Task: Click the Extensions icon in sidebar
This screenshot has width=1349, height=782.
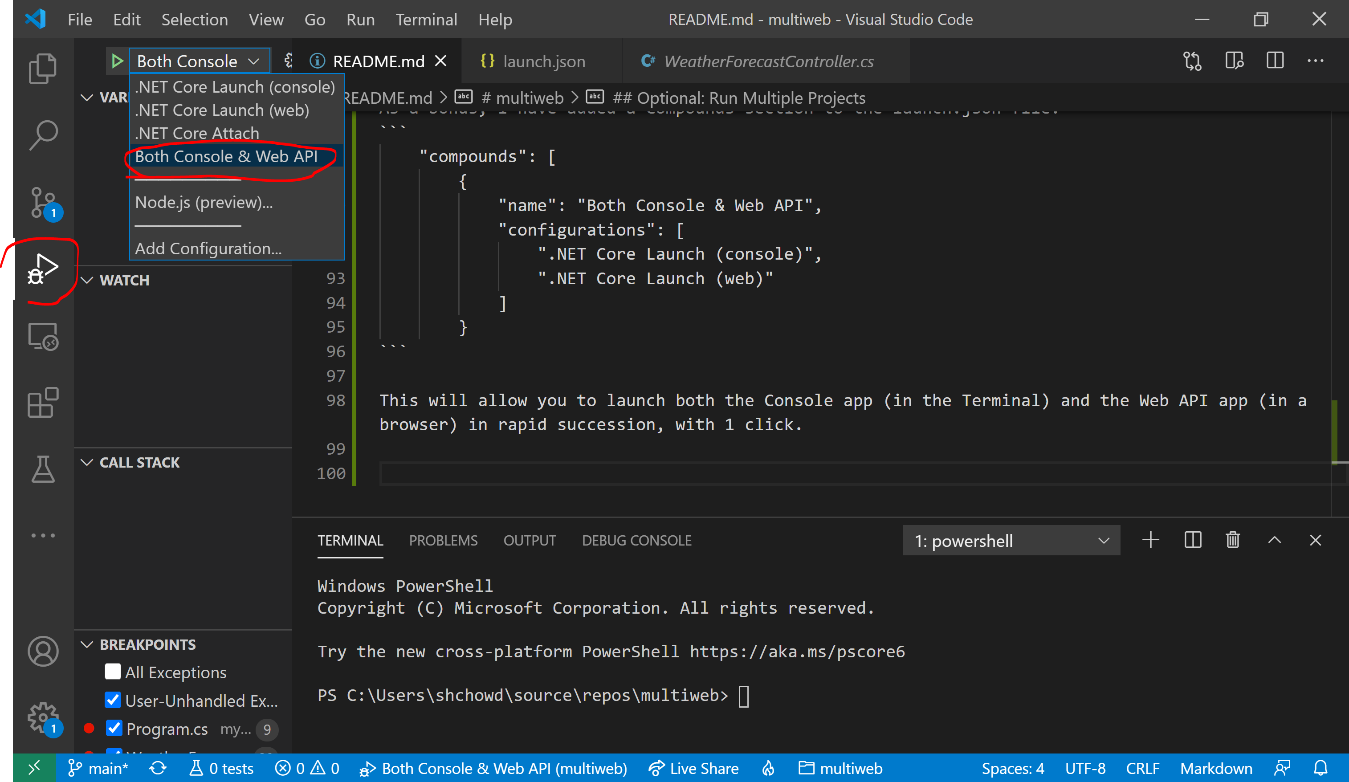Action: (44, 402)
